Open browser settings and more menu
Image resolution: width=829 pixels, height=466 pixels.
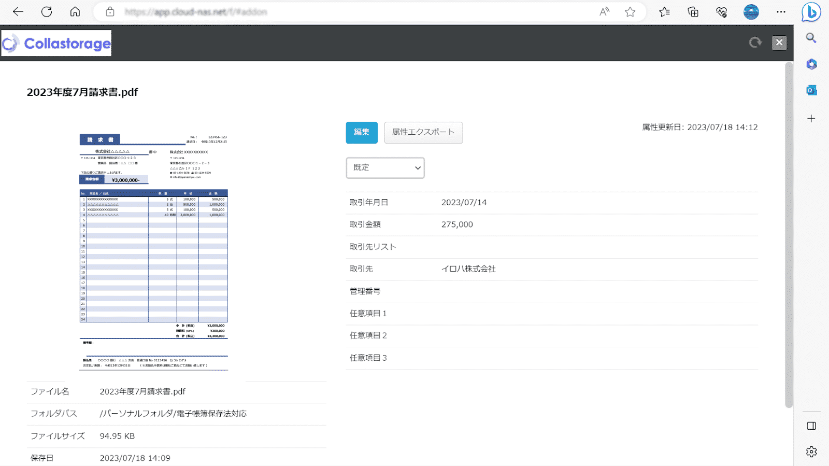tap(781, 12)
